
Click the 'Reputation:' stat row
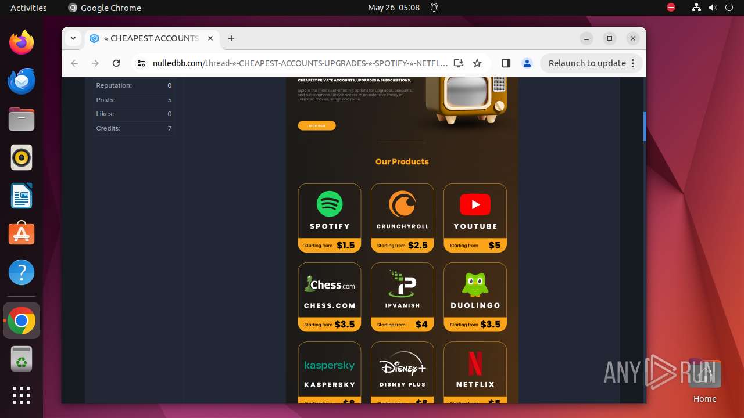(134, 85)
